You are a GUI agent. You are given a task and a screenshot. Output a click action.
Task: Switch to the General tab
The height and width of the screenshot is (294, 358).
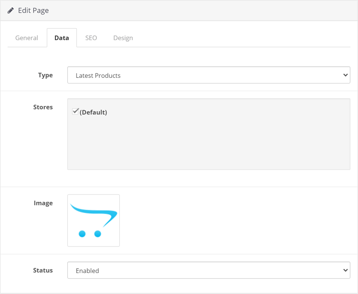tap(27, 38)
